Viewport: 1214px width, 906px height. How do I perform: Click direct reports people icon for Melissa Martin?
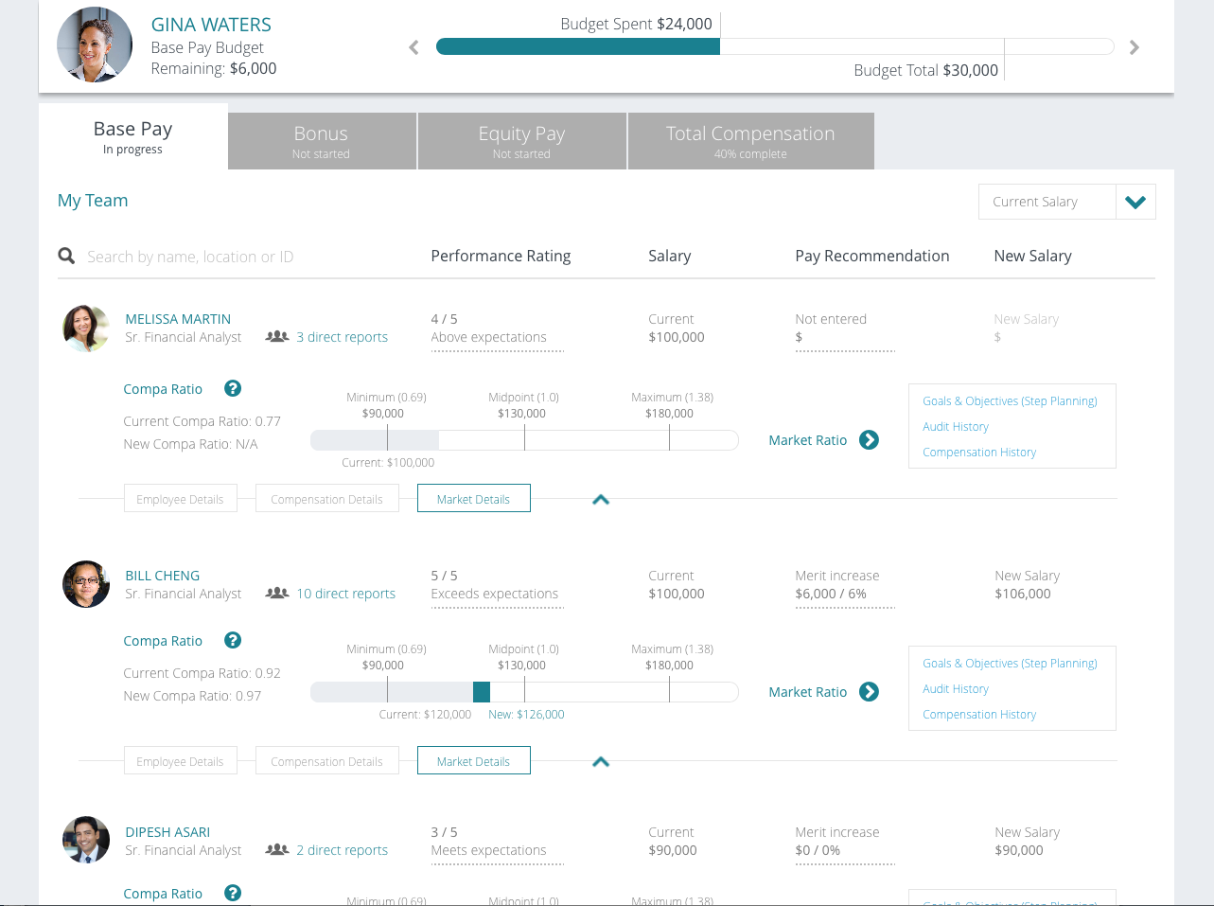[x=277, y=336]
